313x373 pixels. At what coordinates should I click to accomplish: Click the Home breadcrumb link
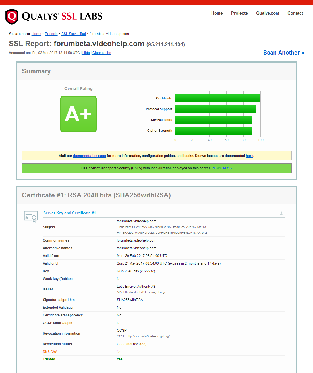coord(36,34)
